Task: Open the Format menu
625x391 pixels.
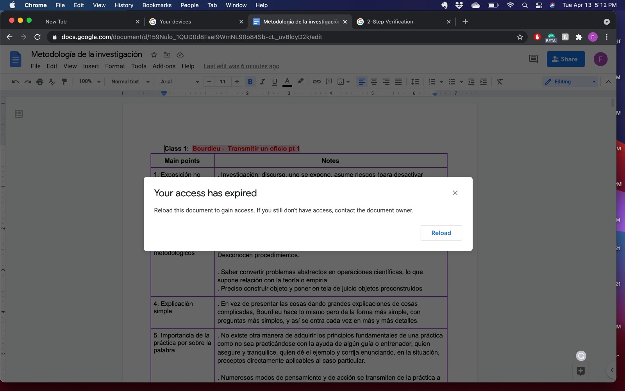Action: click(x=115, y=66)
